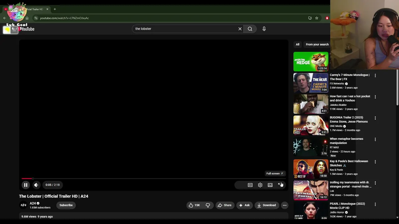The width and height of the screenshot is (399, 224).
Task: Close the Official Trailer HD tab
Action: pos(47,9)
